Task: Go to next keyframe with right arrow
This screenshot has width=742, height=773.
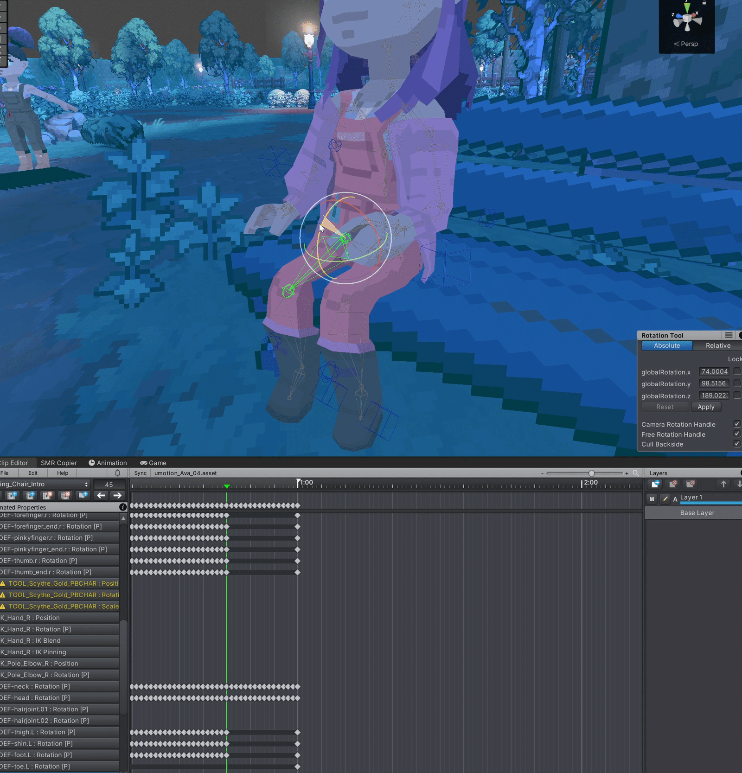Action: 117,495
